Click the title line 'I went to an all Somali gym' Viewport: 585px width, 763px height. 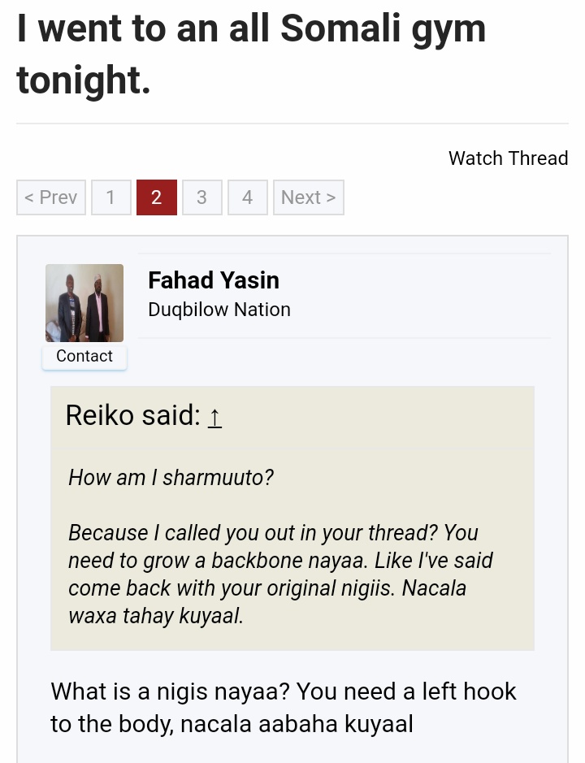click(252, 28)
